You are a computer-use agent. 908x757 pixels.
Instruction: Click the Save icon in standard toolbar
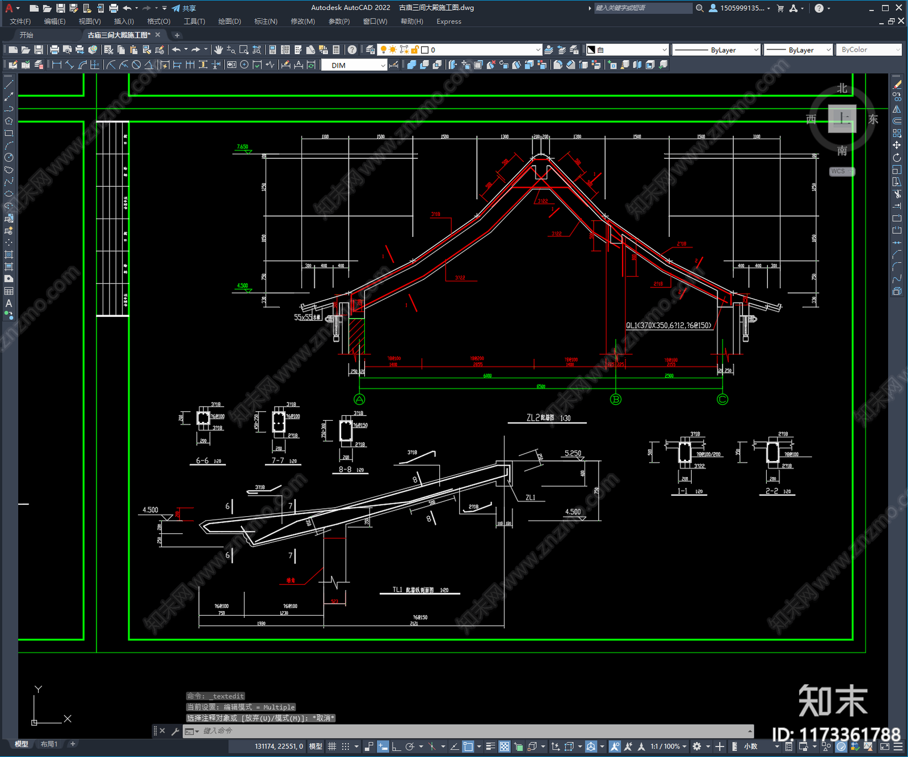point(39,50)
